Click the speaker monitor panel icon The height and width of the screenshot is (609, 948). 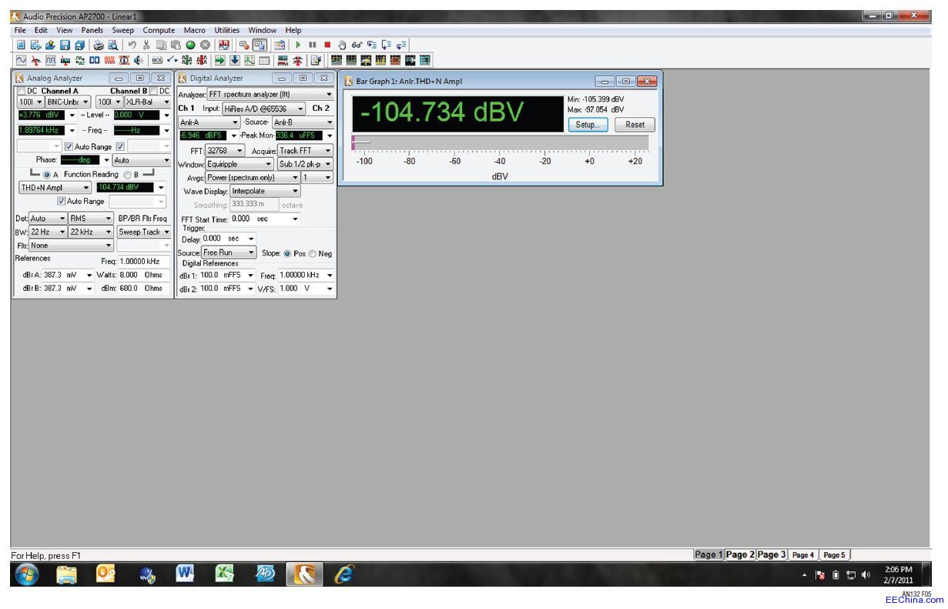tap(138, 60)
